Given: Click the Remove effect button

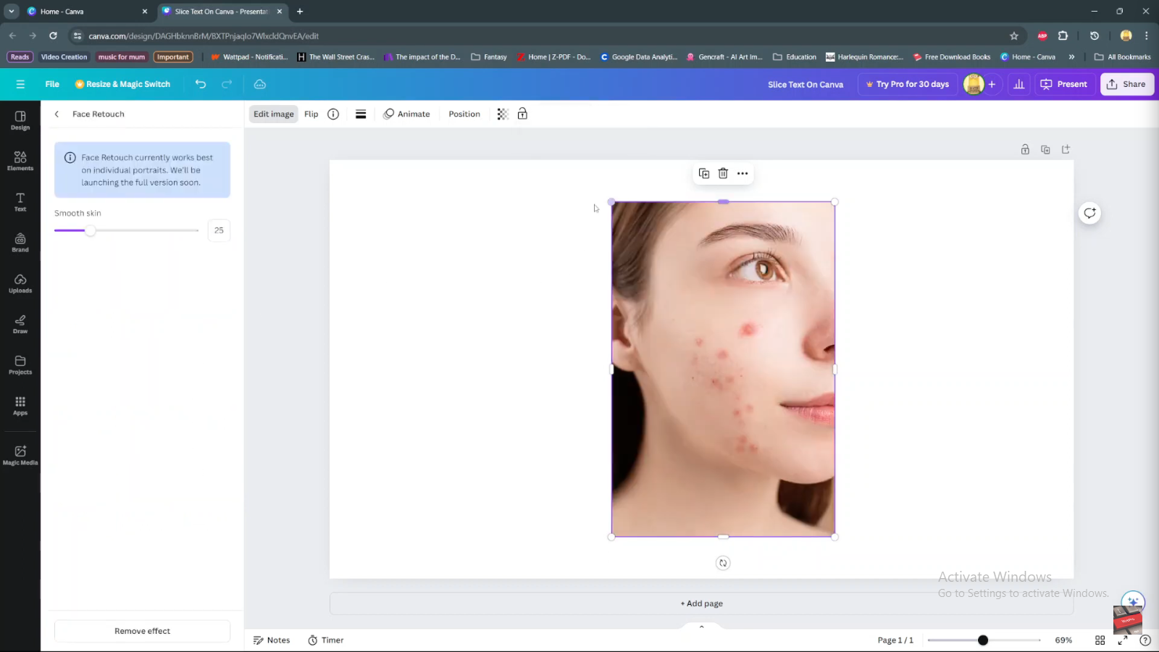Looking at the screenshot, I should coord(142,631).
